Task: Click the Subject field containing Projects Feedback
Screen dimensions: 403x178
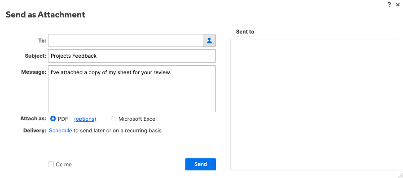Action: 132,56
